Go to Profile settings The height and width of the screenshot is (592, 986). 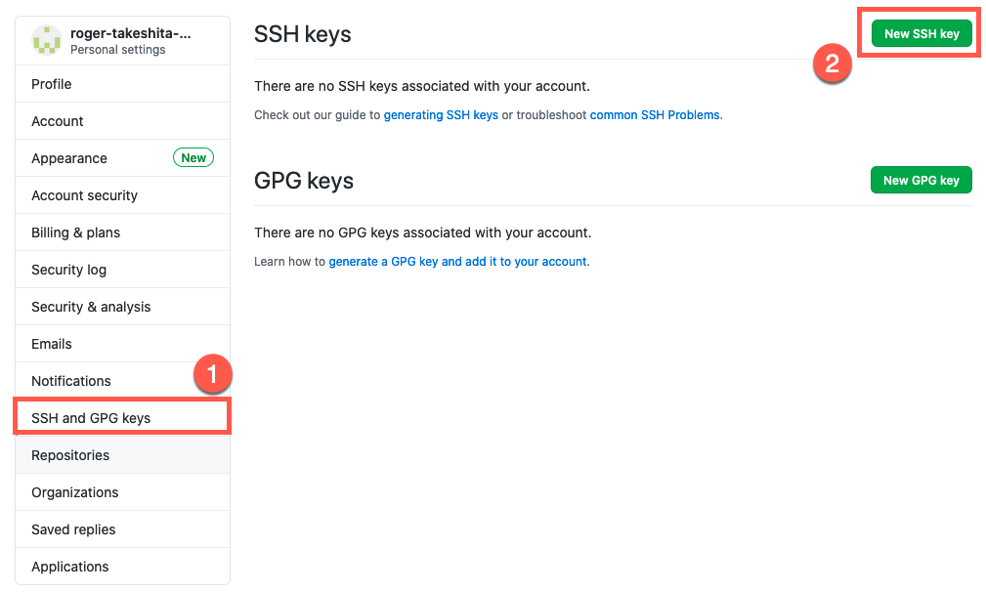52,84
